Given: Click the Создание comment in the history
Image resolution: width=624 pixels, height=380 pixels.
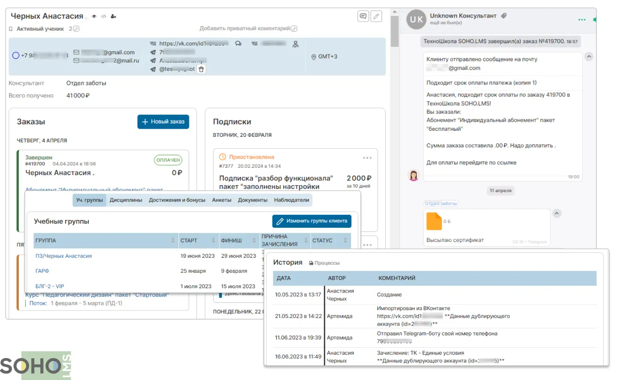Looking at the screenshot, I should tap(389, 295).
